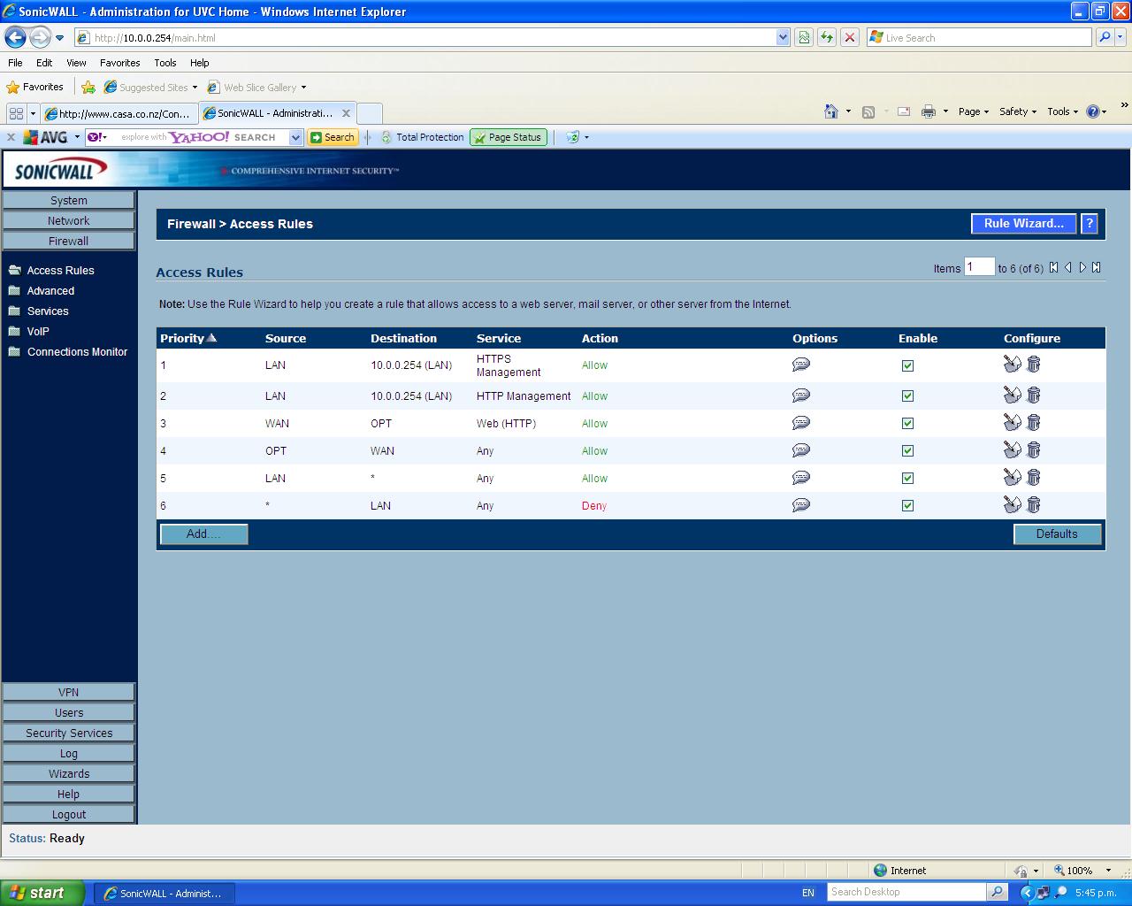The image size is (1132, 906).
Task: Delete rule 4 with trash icon
Action: [x=1034, y=449]
